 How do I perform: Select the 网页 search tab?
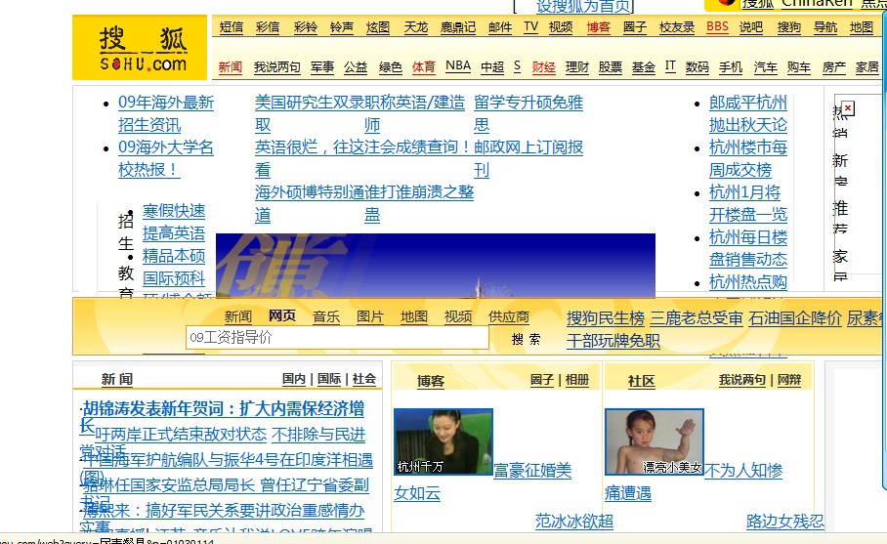click(281, 315)
